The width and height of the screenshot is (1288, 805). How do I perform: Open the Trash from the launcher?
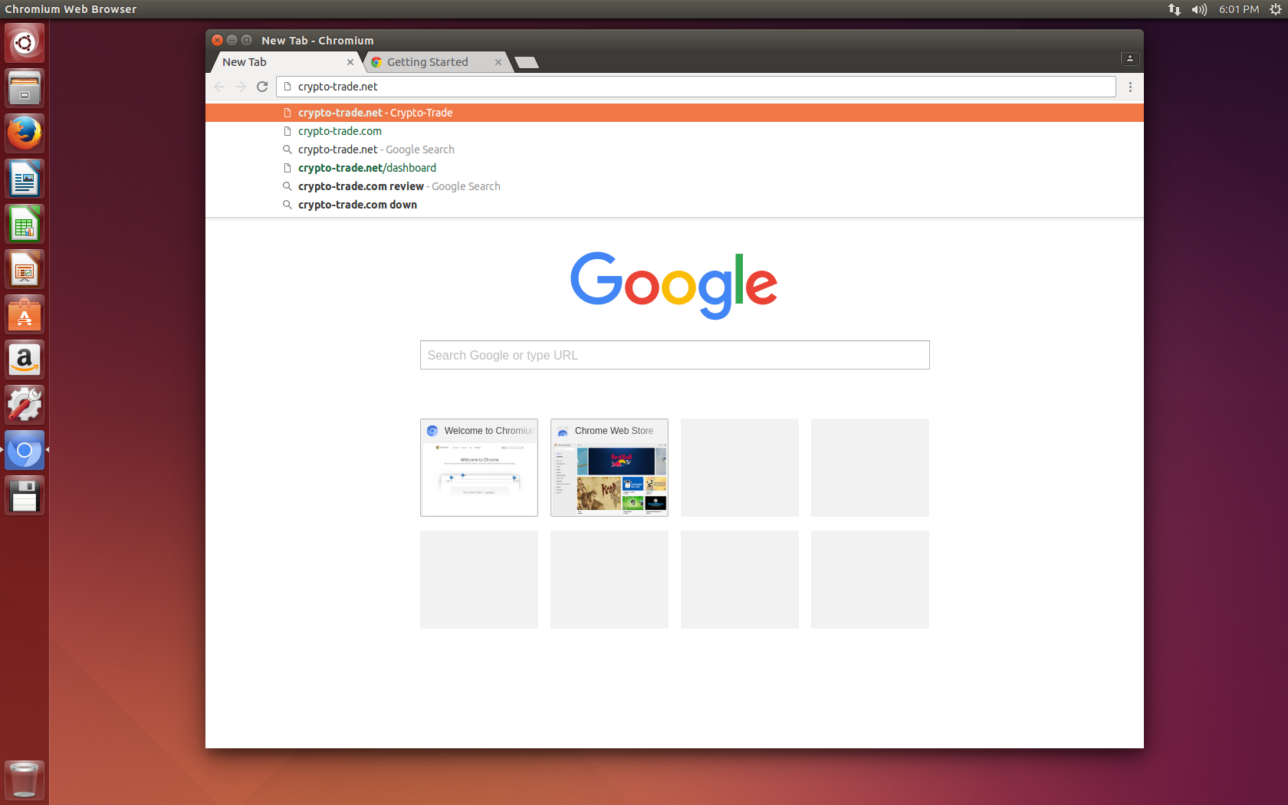(x=25, y=780)
